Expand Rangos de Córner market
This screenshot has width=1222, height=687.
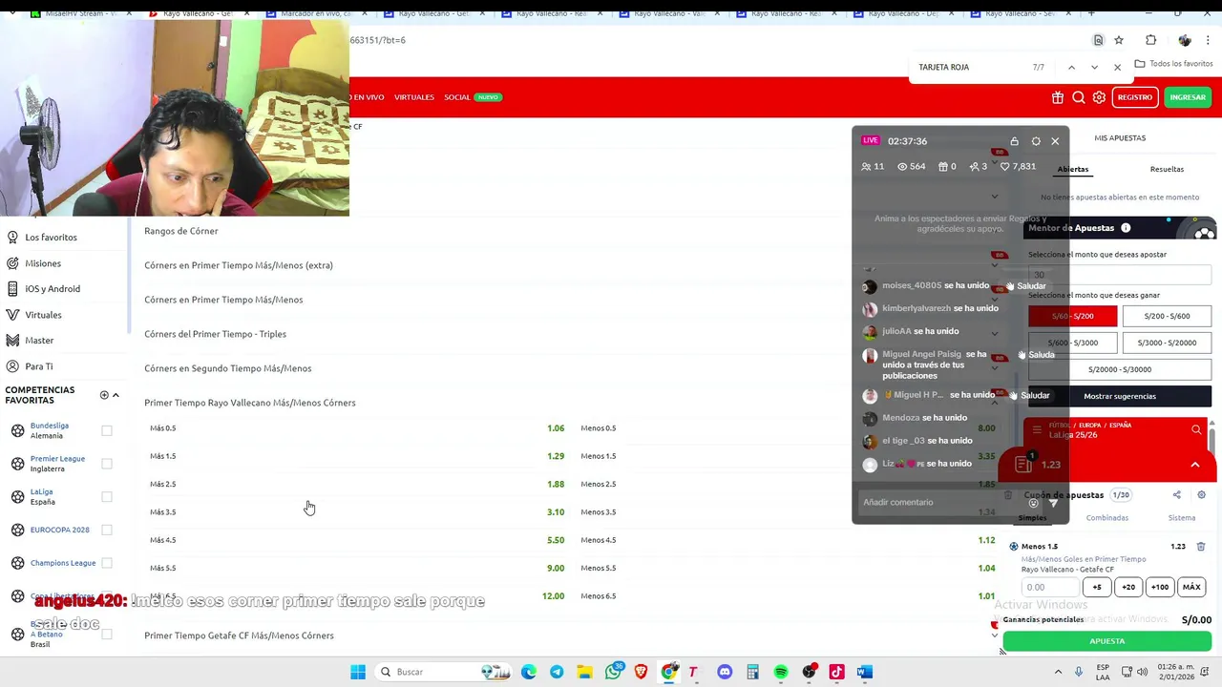tap(181, 231)
